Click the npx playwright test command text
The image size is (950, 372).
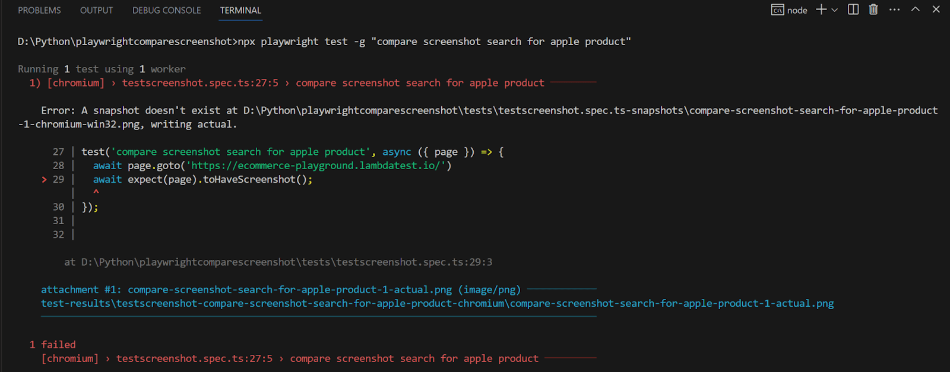[434, 42]
